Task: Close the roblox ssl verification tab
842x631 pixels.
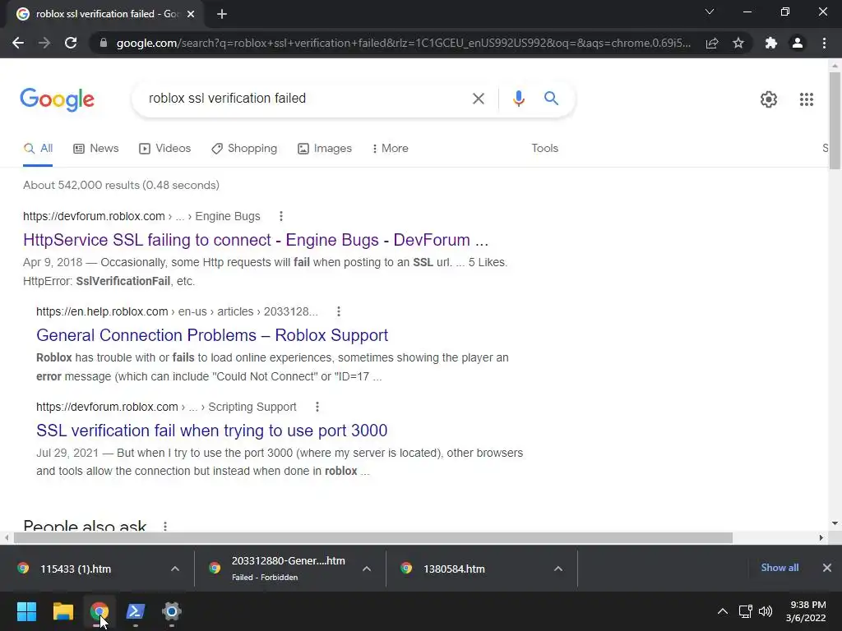Action: point(191,14)
